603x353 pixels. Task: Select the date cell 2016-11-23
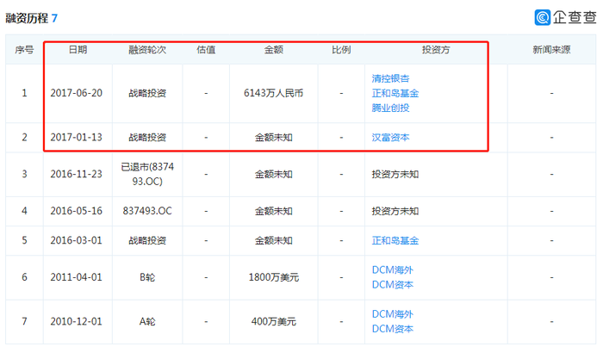76,174
